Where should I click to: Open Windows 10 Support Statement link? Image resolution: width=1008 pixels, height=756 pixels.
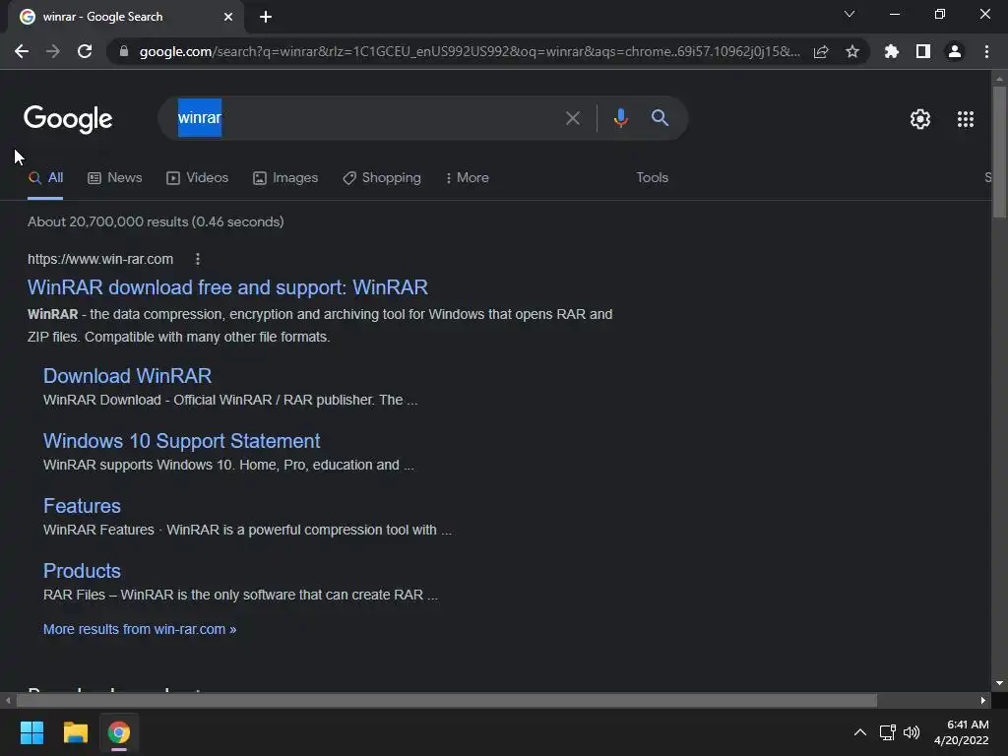pyautogui.click(x=181, y=441)
